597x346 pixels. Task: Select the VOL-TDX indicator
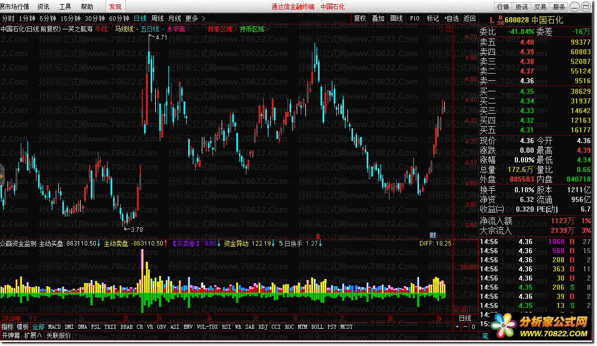[x=207, y=327]
